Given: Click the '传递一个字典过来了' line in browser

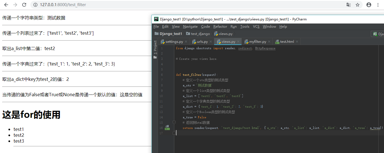Looking at the screenshot, I should tap(59, 64).
